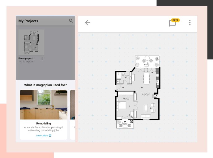The height and width of the screenshot is (158, 213).
Task: Click the Demo project title
Action: pyautogui.click(x=25, y=58)
